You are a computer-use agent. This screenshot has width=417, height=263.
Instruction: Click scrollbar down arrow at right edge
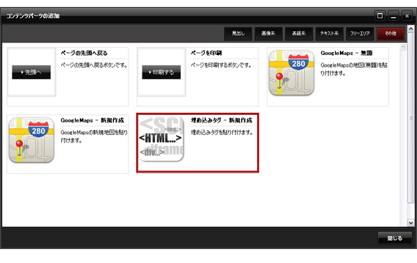coord(411,223)
